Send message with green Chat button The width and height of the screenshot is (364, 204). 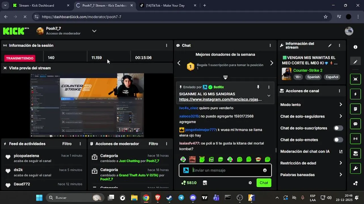click(264, 183)
